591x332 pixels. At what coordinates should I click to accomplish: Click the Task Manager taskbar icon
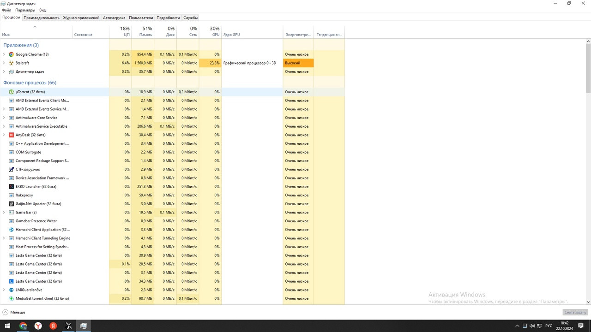[x=84, y=326]
